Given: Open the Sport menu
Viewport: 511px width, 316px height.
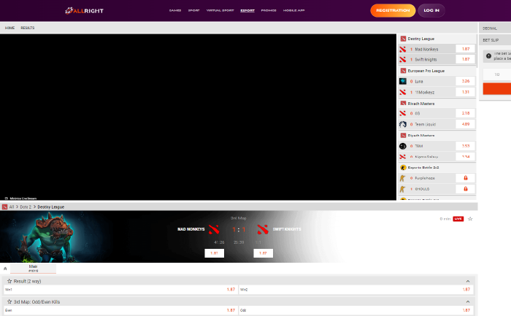Looking at the screenshot, I should tap(193, 10).
